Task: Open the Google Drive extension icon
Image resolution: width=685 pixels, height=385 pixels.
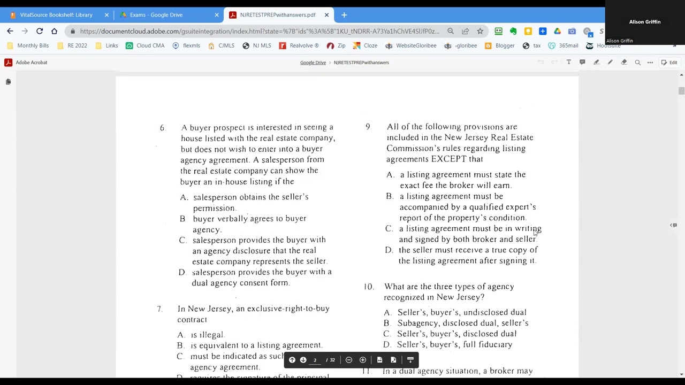Action: [x=557, y=31]
